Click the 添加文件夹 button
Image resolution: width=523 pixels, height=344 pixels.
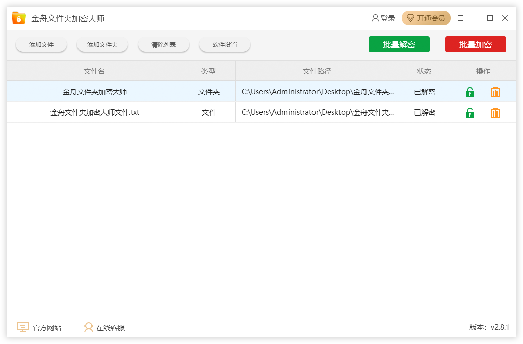[x=102, y=45]
